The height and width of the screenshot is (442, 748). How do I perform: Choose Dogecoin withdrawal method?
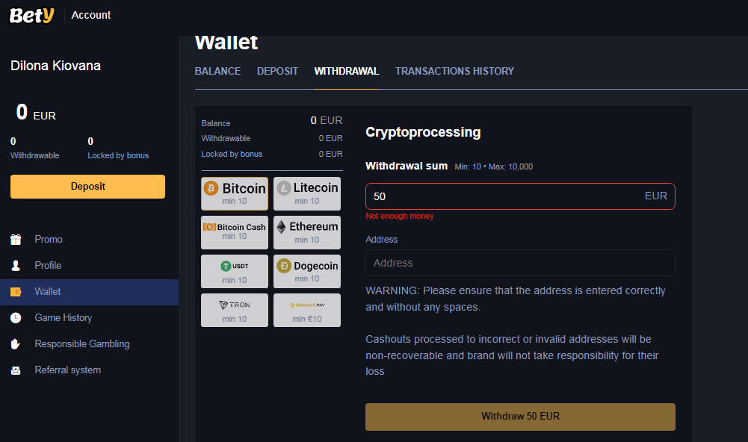click(x=306, y=271)
